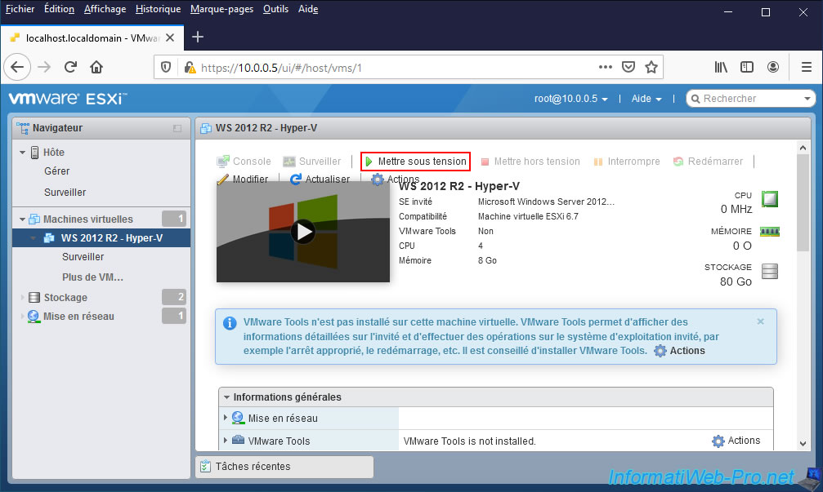Open search field dropdown arrow
Screen dimensions: 823x492
(x=807, y=99)
